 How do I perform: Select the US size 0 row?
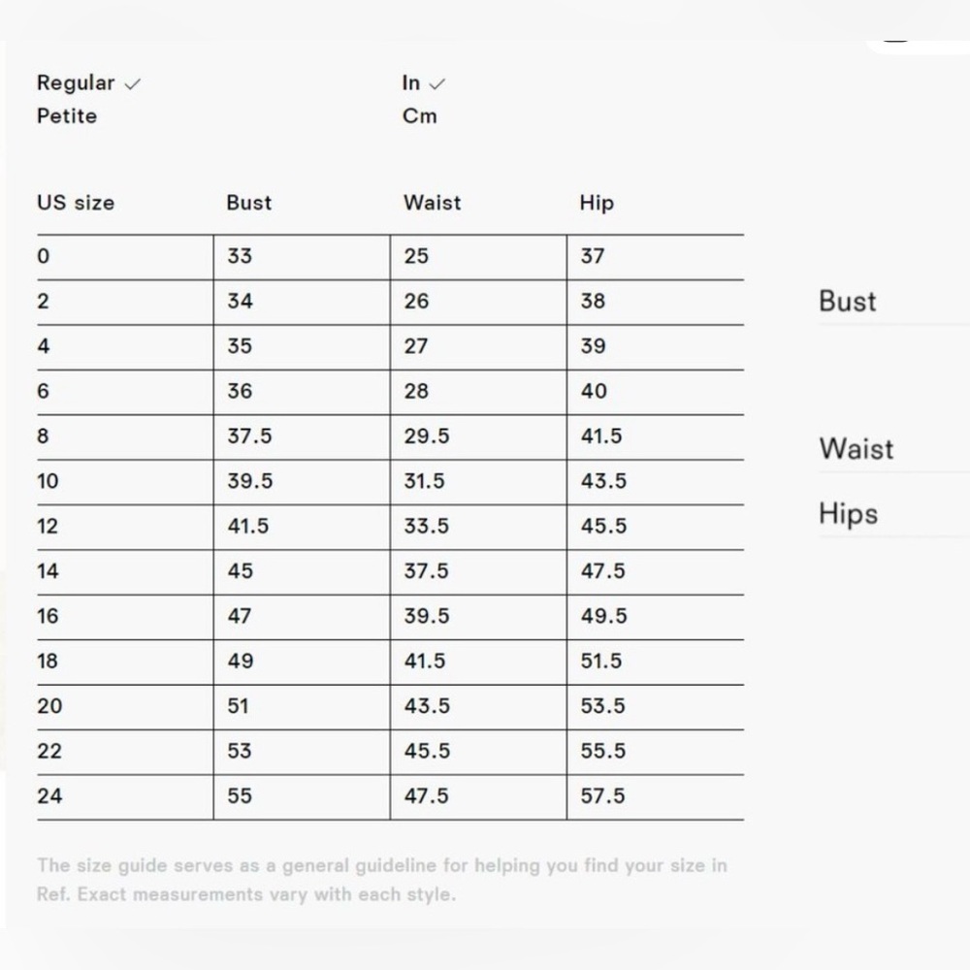point(390,257)
